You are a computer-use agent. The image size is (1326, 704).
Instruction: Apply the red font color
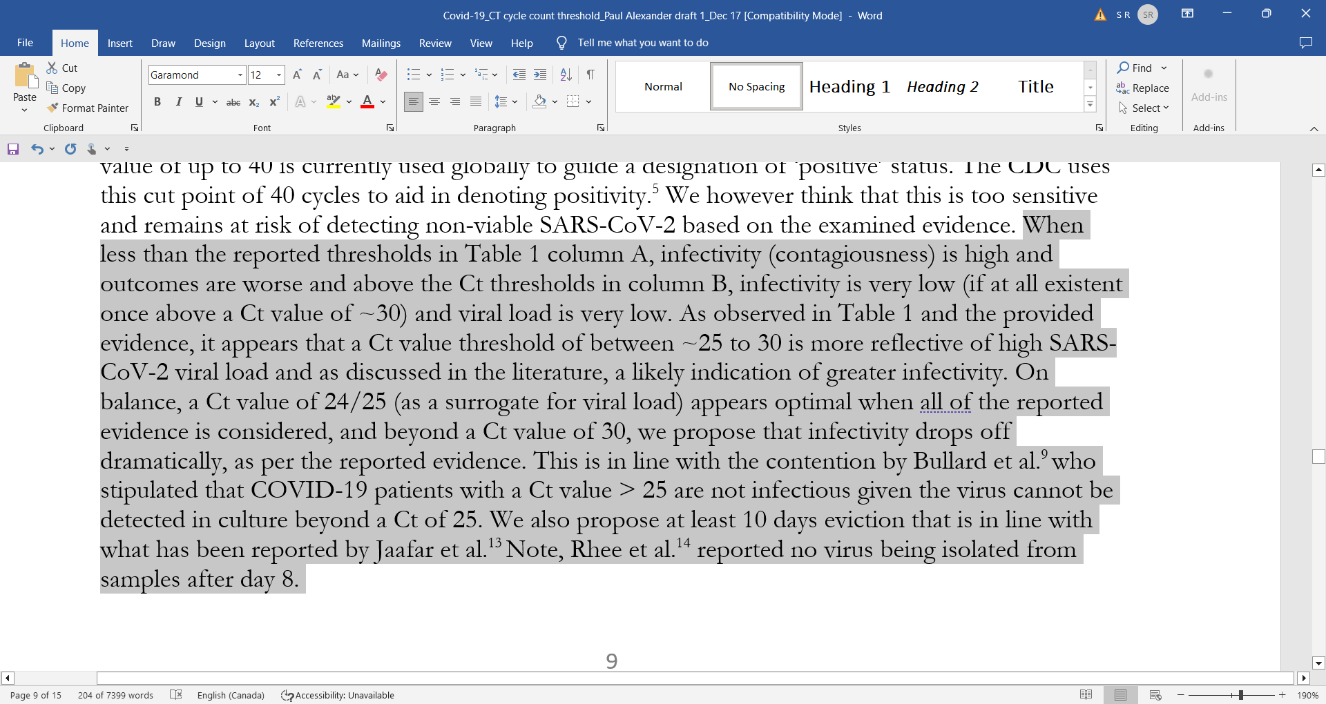[x=367, y=102]
